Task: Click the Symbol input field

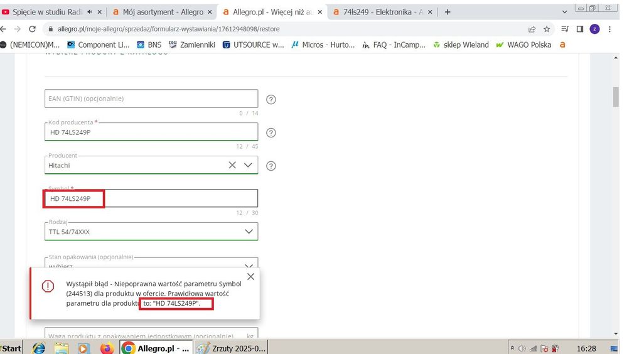Action: click(x=151, y=198)
